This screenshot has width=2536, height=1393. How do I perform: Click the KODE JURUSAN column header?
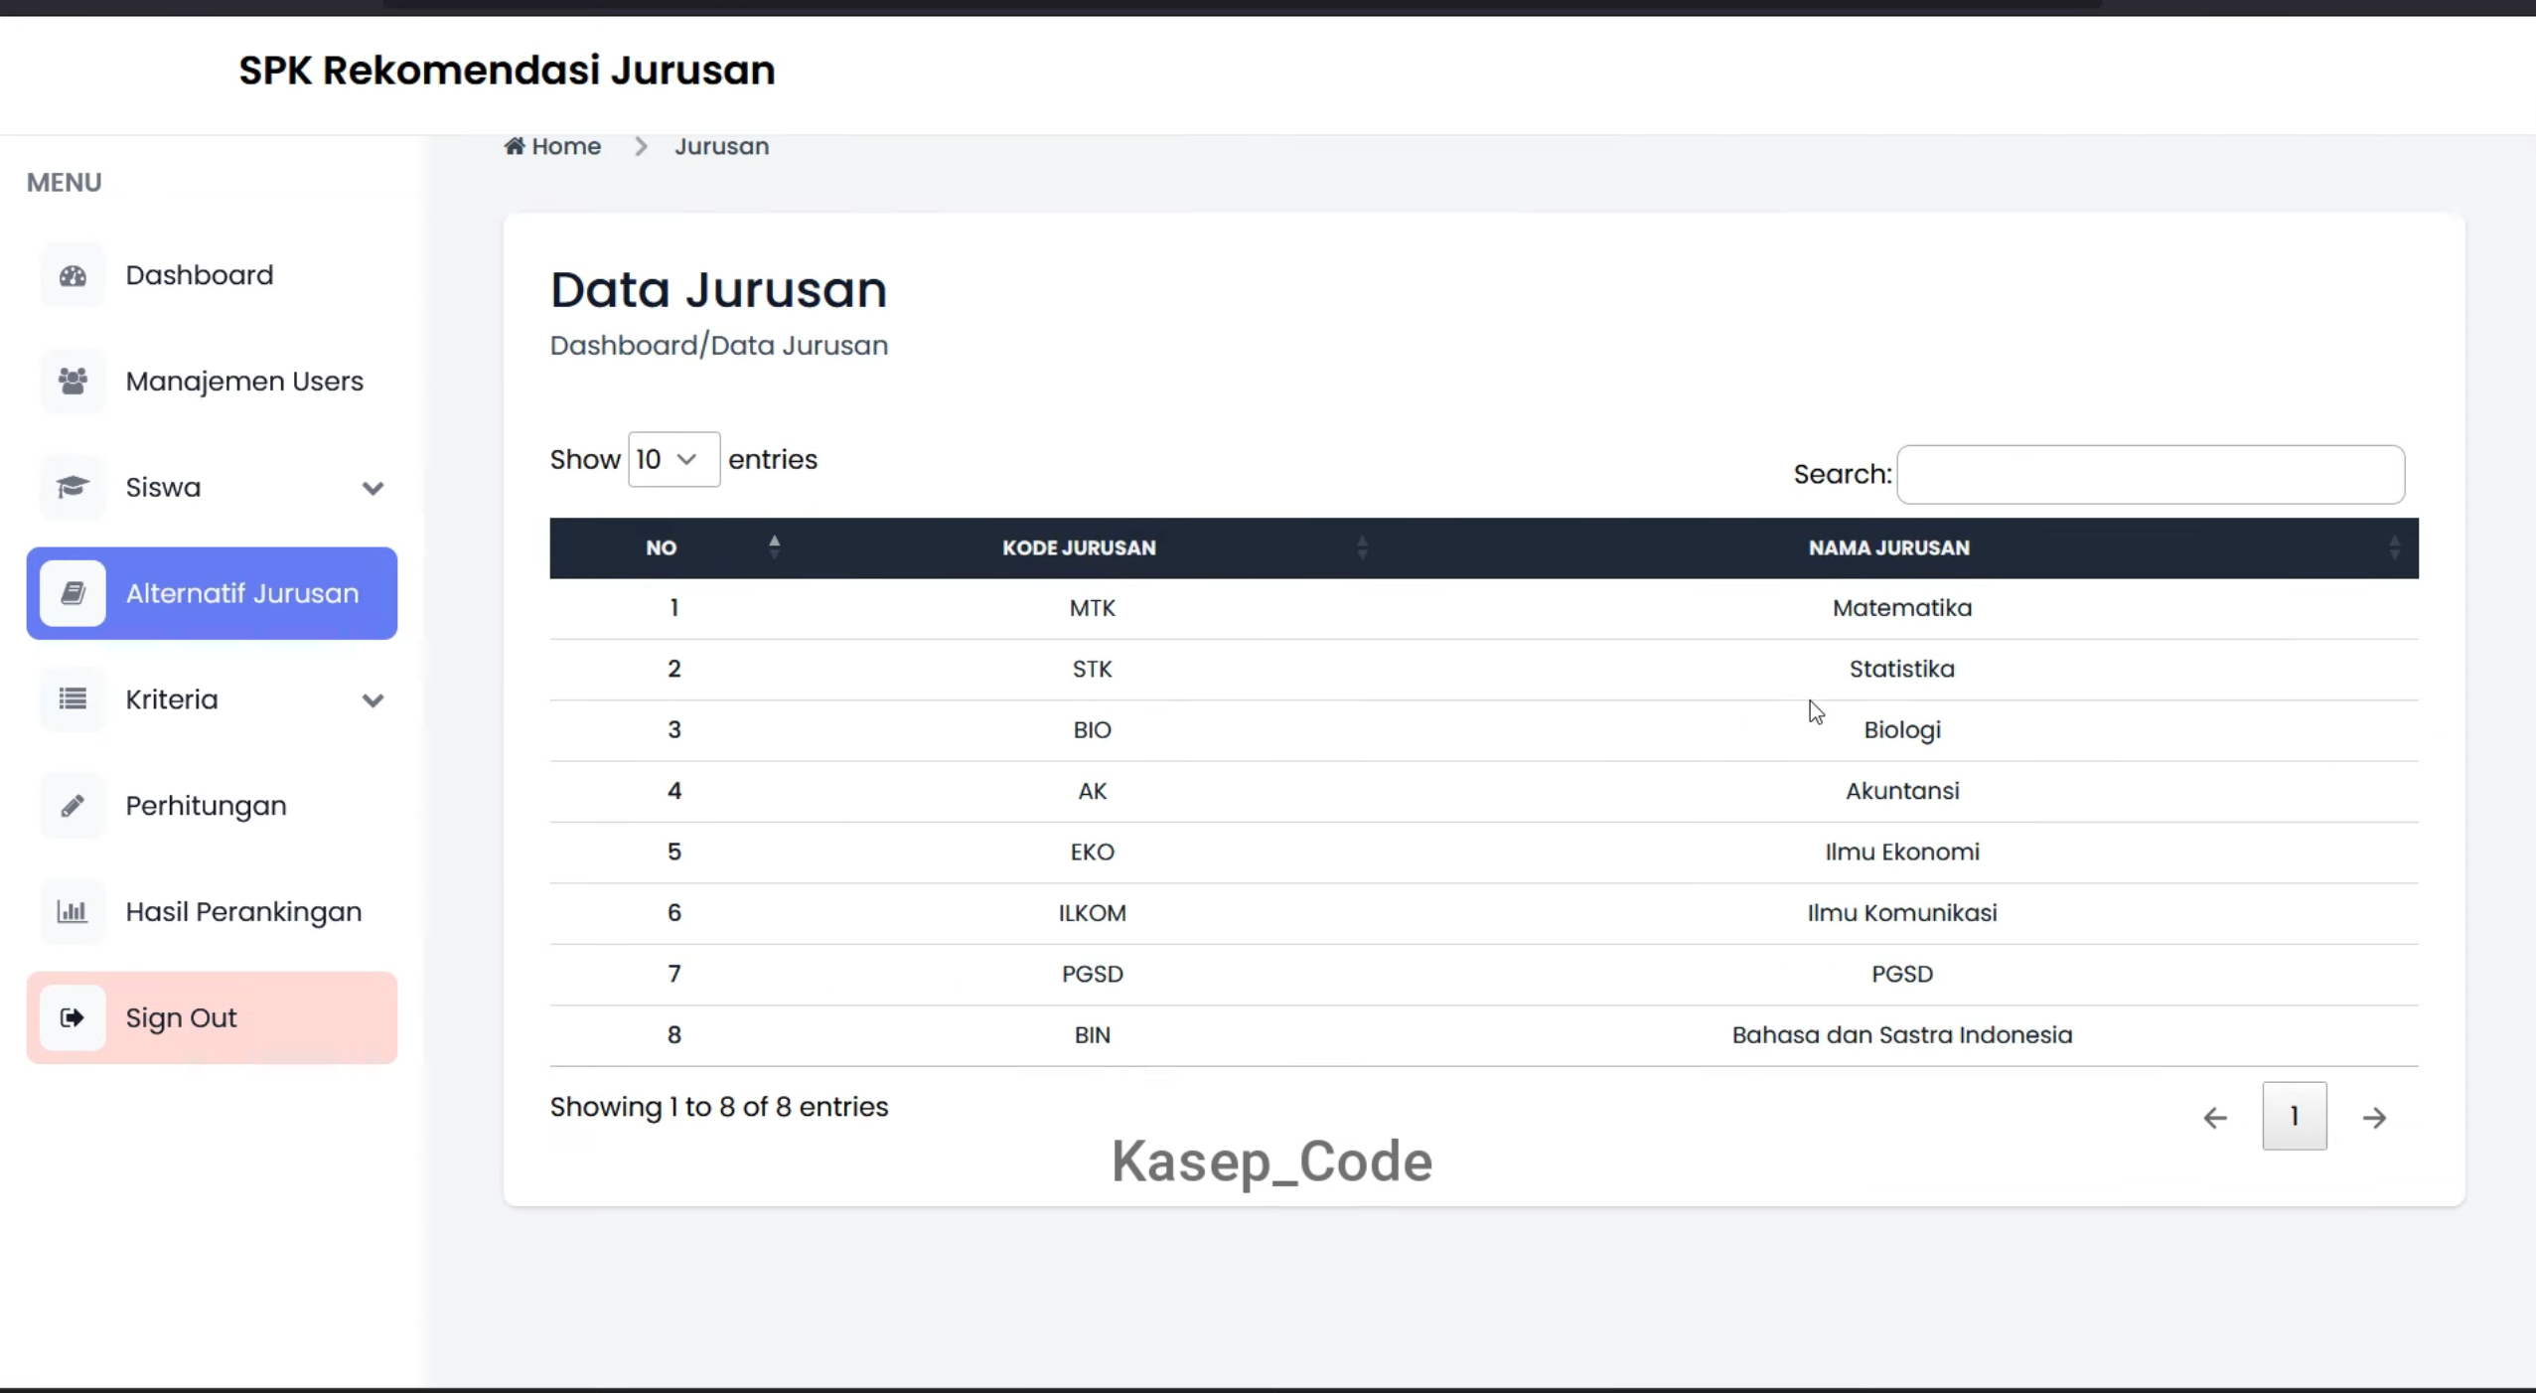coord(1079,547)
